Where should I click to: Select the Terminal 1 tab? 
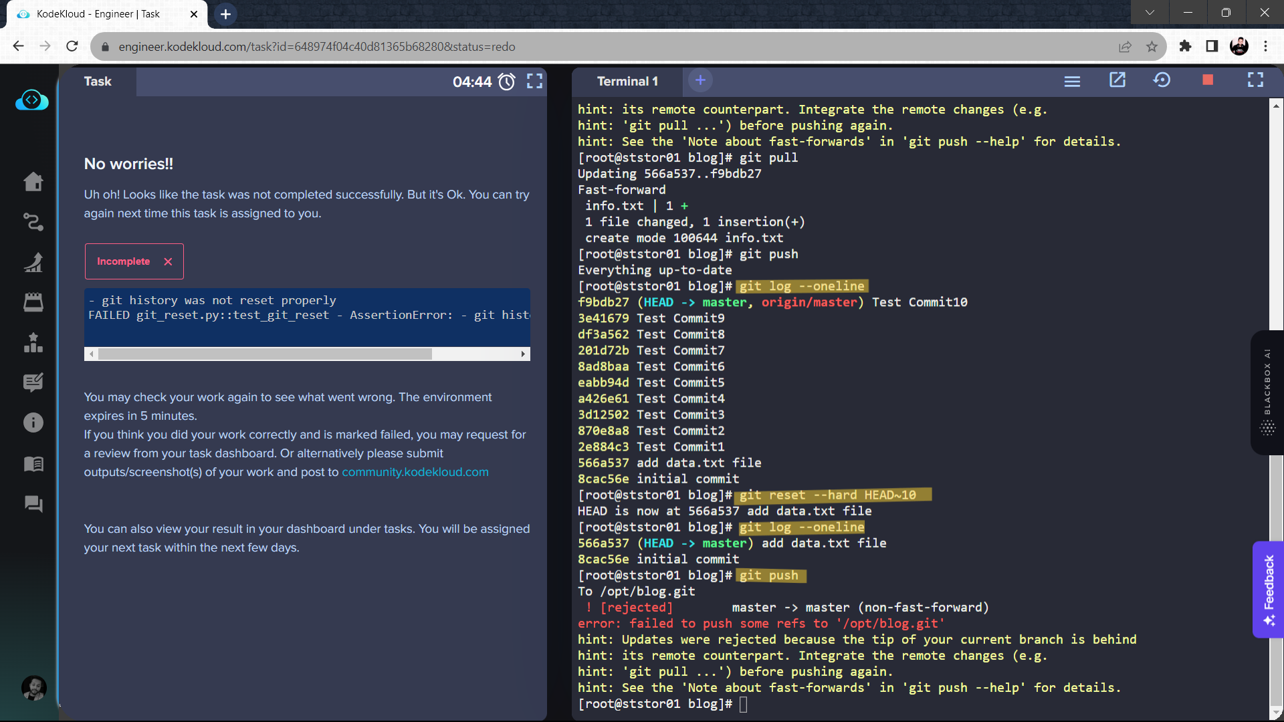pos(627,82)
